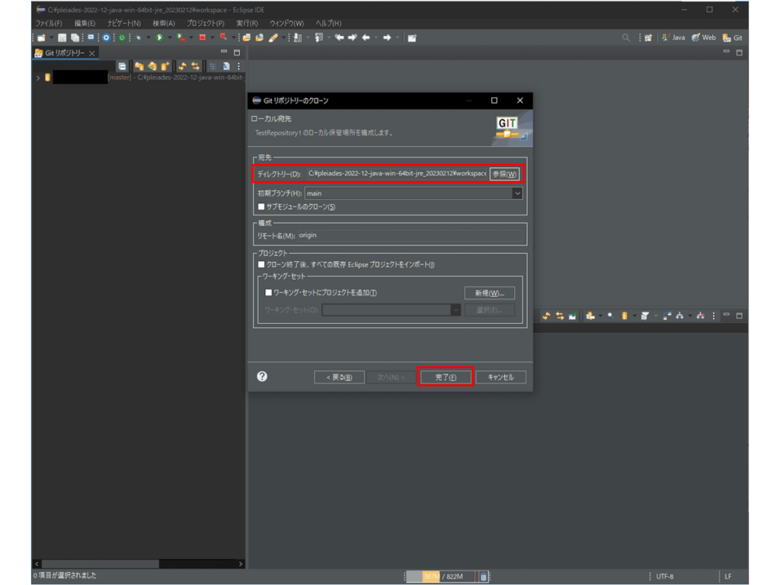
Task: Open the ナビゲート(N) menu
Action: [124, 24]
